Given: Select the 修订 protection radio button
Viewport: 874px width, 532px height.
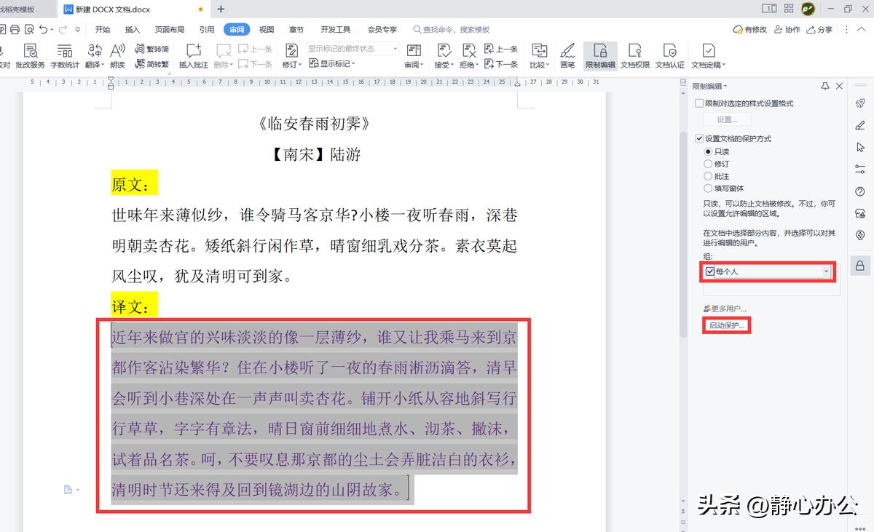Looking at the screenshot, I should tap(708, 164).
